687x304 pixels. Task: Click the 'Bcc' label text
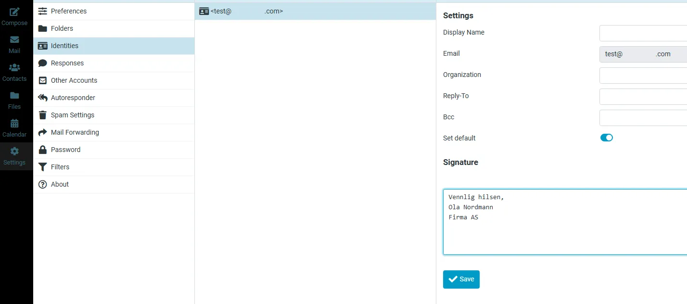(448, 117)
